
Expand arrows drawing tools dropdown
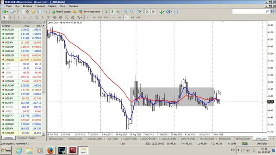[x=82, y=17]
